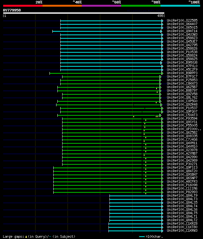Open hit UniRef100_Q4U3W3
This screenshot has height=239, width=203.
182,34
